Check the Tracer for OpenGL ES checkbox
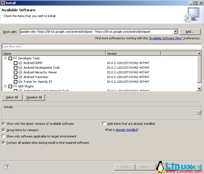Screen dimensions: 204x174 [x=15, y=82]
